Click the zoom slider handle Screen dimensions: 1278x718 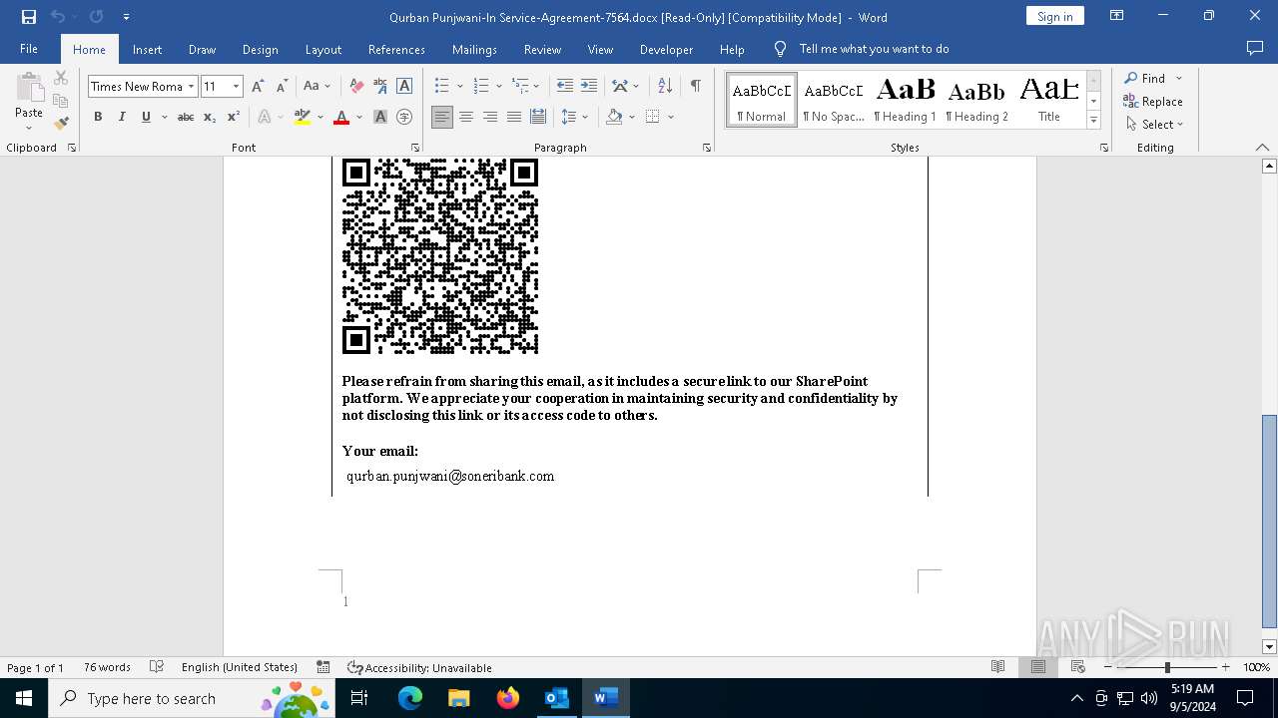(x=1167, y=667)
